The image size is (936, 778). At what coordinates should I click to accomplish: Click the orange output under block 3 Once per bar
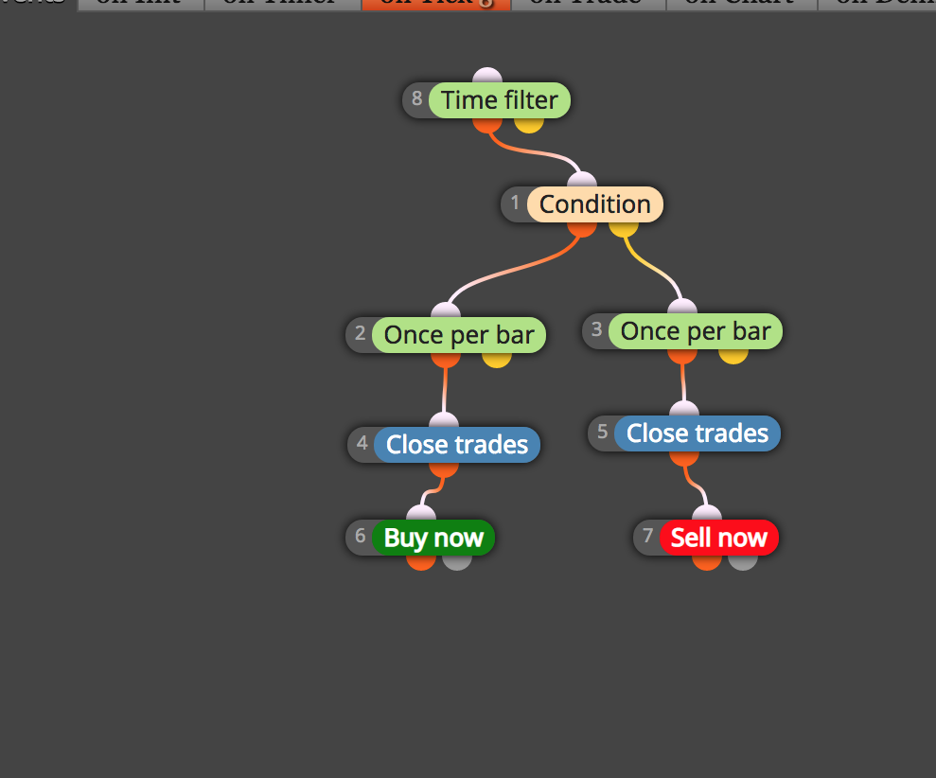tap(682, 357)
